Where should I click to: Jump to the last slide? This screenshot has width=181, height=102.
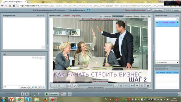(x=142, y=86)
